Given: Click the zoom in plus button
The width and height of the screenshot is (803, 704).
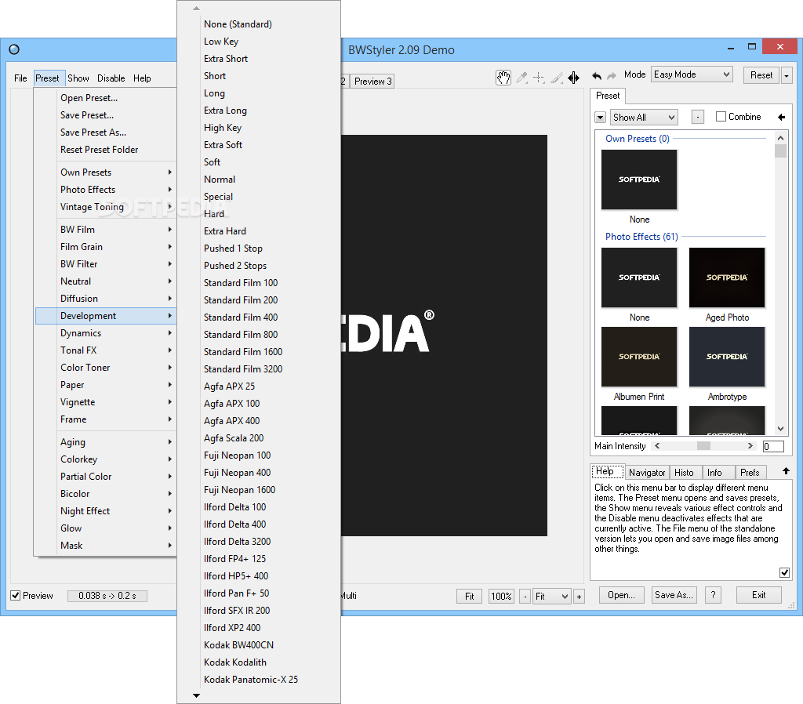Looking at the screenshot, I should 580,597.
